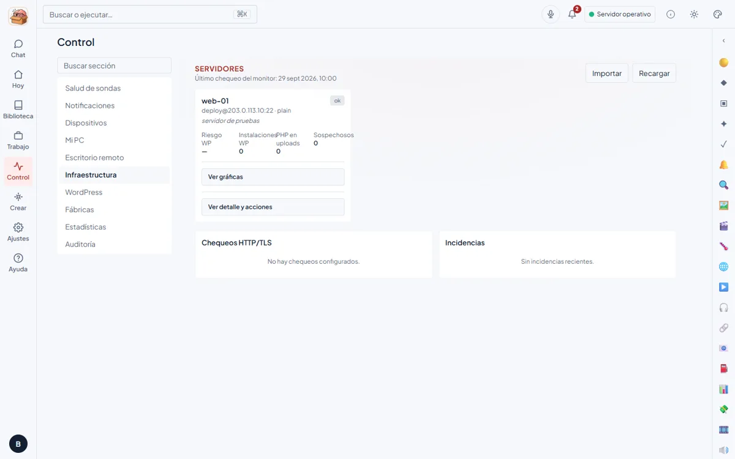Click the SERVIDORES heading

click(219, 69)
